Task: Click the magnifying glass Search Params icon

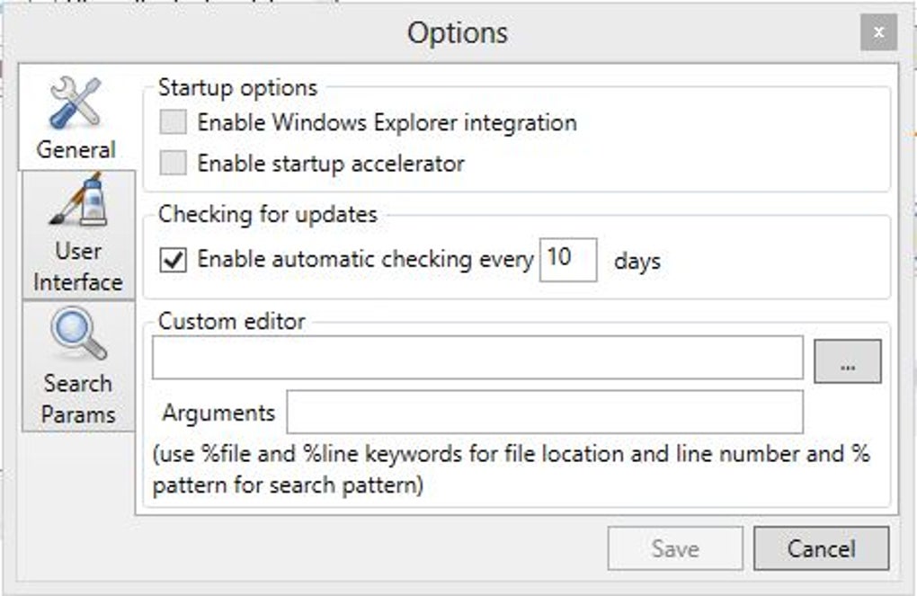Action: click(78, 334)
